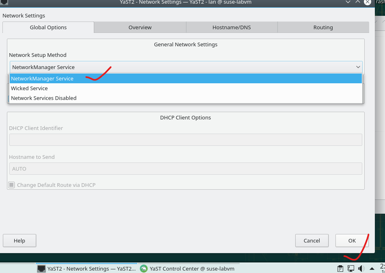This screenshot has width=385, height=273.
Task: Open the network connections tray icon
Action: (x=350, y=269)
